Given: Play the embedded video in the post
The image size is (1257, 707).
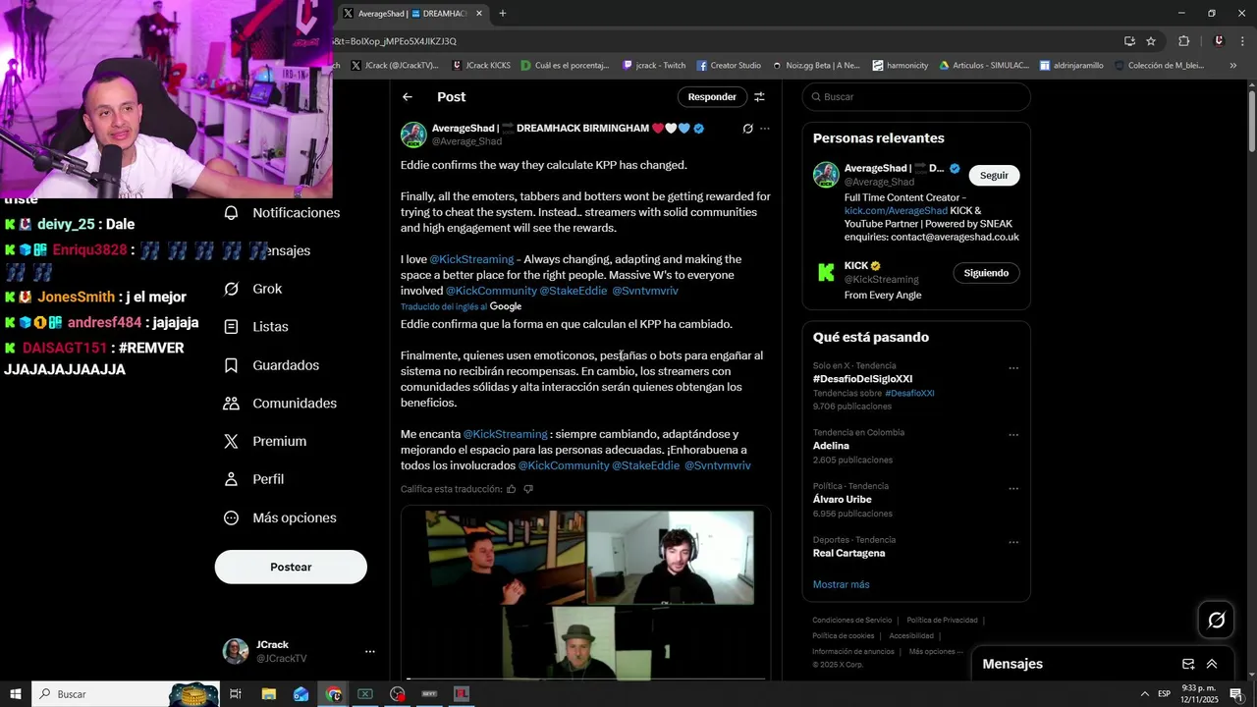Looking at the screenshot, I should pos(585,594).
